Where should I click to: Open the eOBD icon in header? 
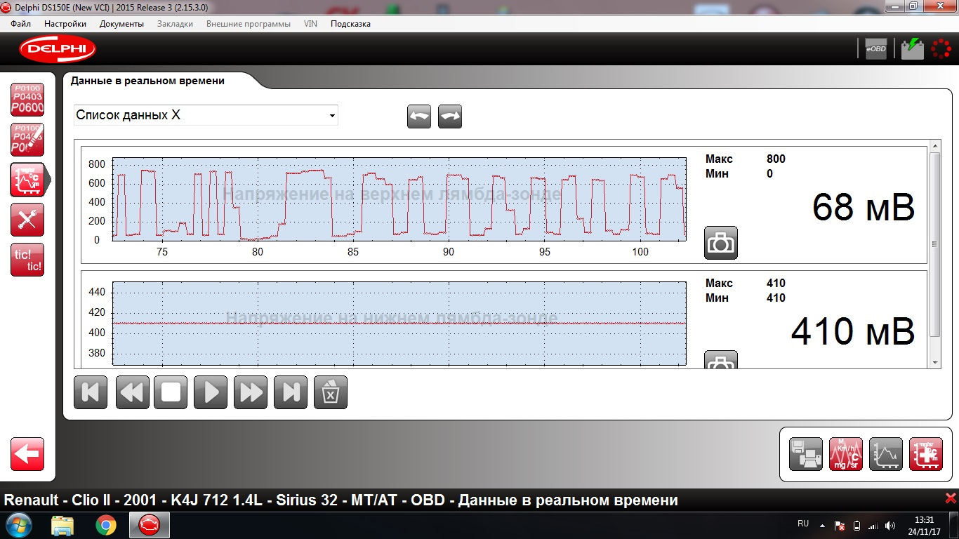point(875,48)
